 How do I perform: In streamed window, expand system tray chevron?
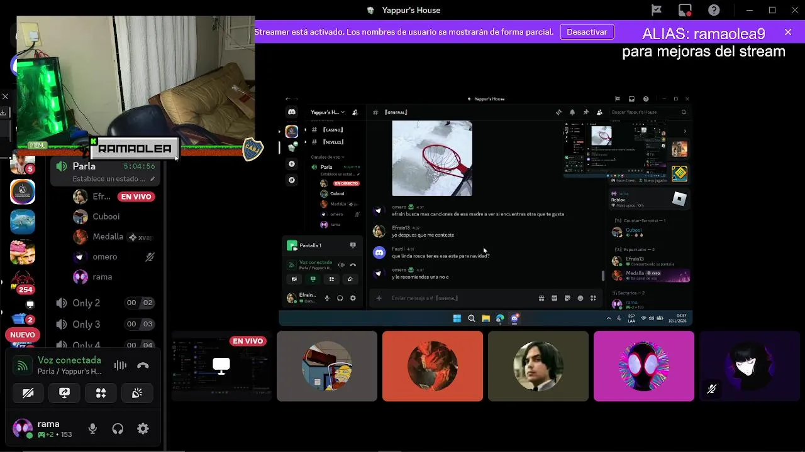pos(608,318)
